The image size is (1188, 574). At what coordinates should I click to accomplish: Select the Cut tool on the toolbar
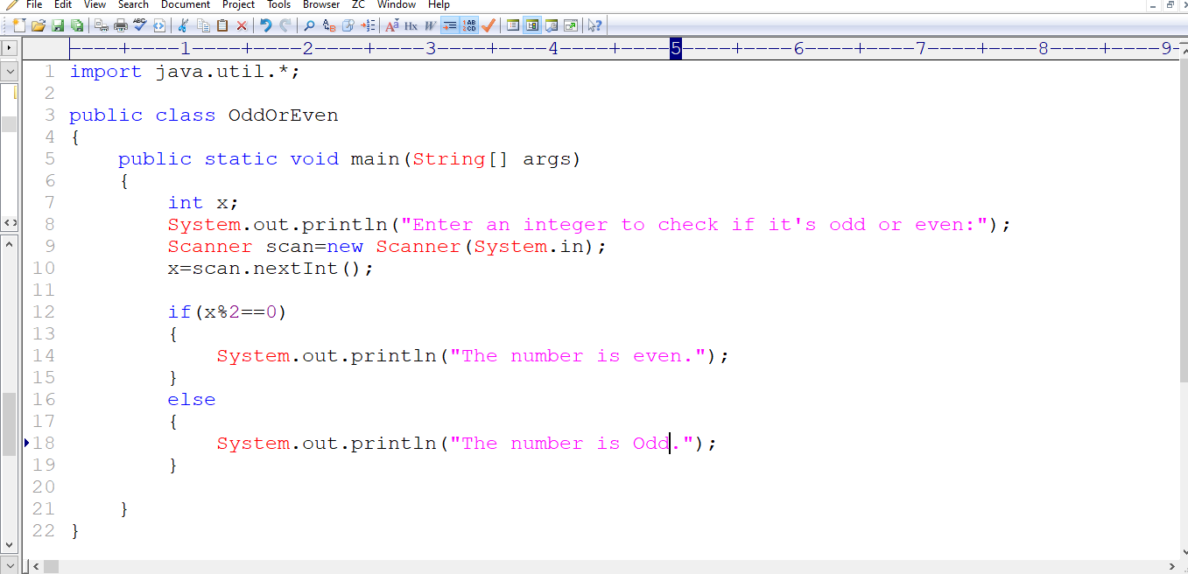(183, 25)
